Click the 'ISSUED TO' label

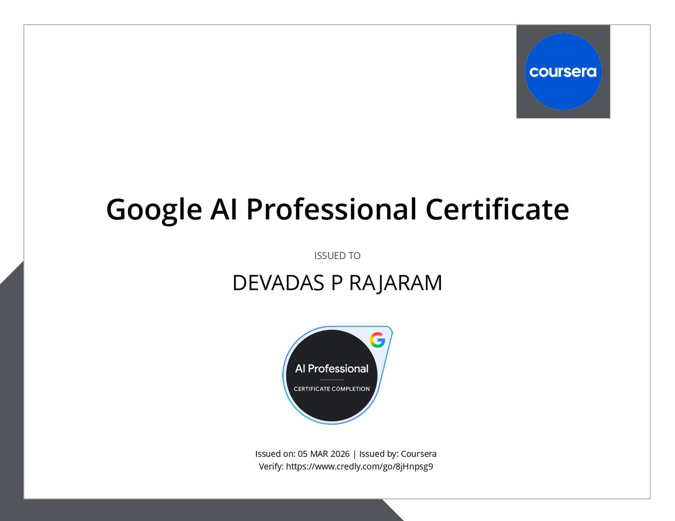(337, 256)
